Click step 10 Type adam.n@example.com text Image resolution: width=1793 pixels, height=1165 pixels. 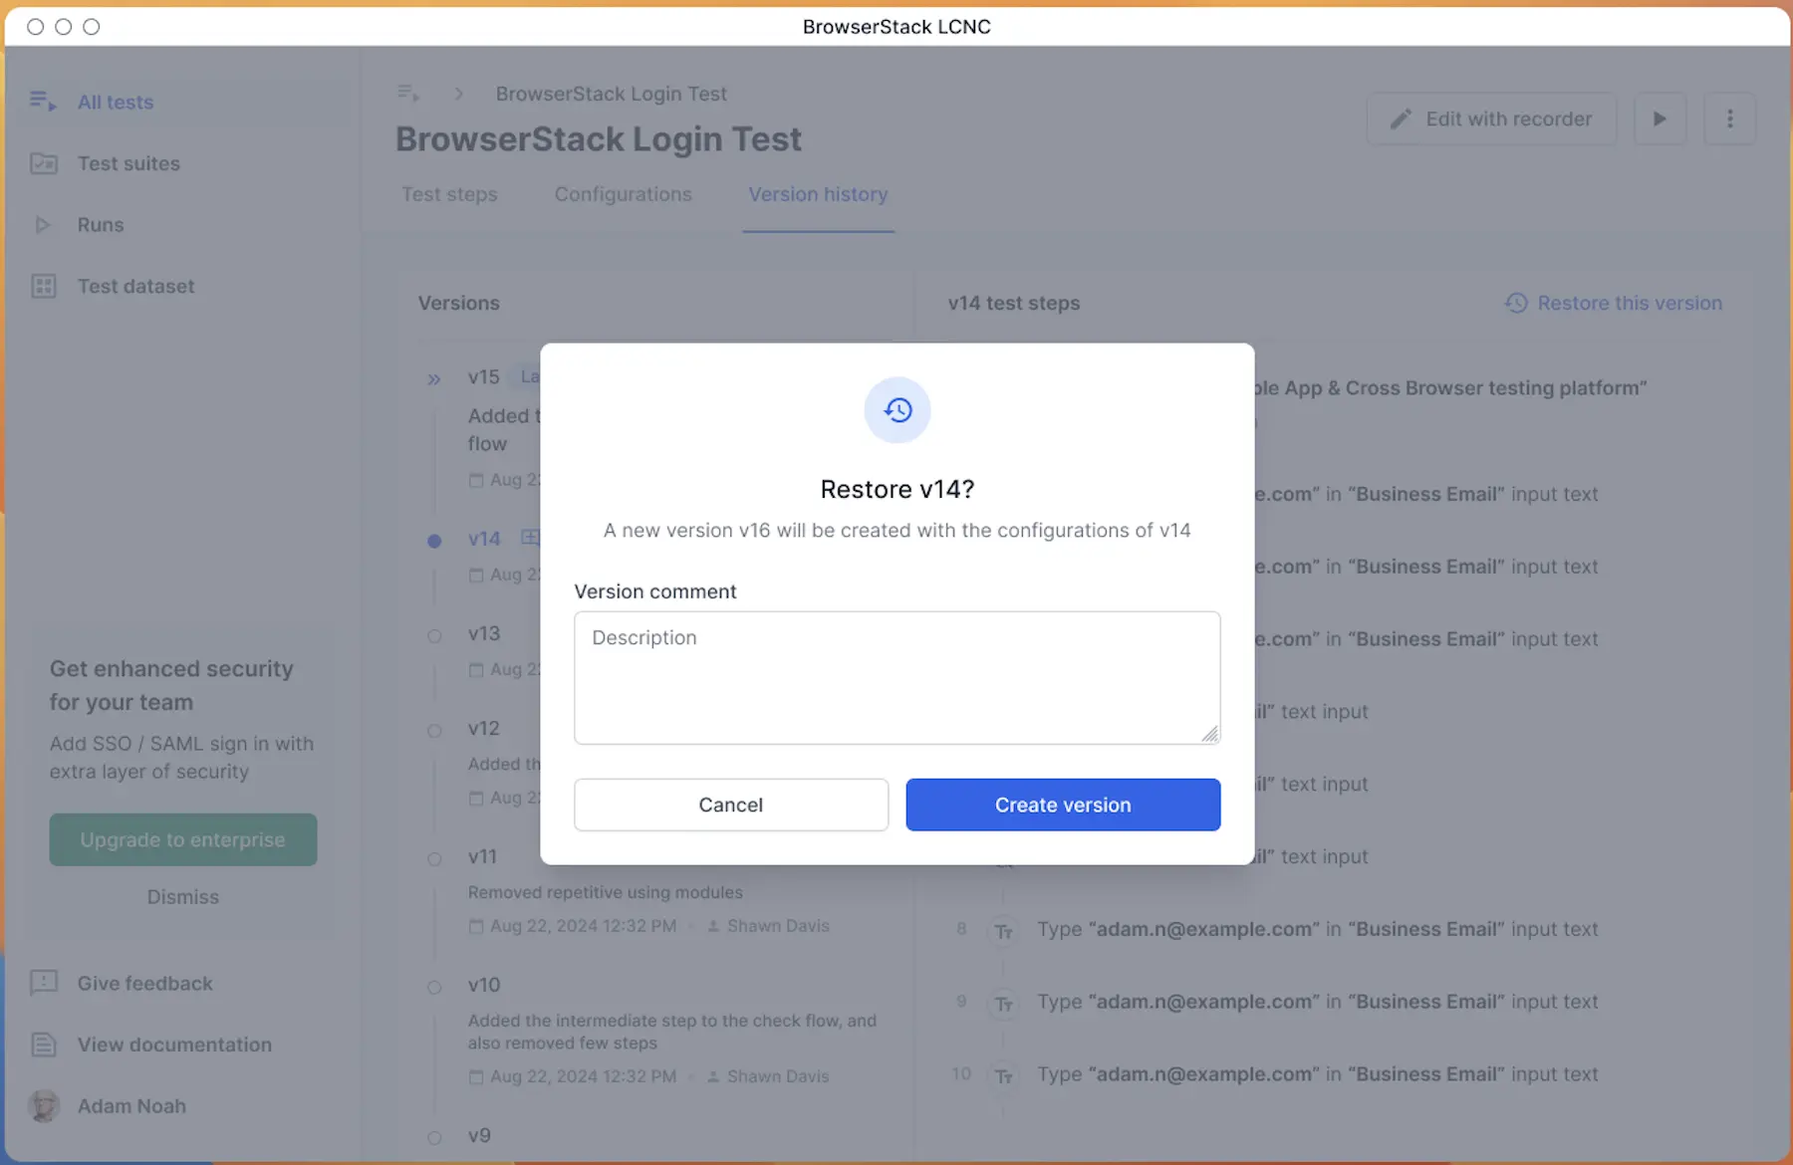pyautogui.click(x=1317, y=1074)
